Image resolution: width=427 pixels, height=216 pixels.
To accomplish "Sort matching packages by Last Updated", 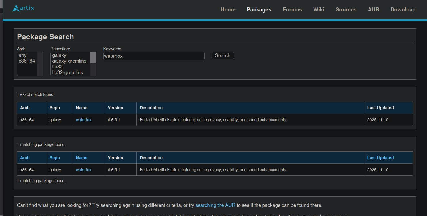I will point(380,158).
